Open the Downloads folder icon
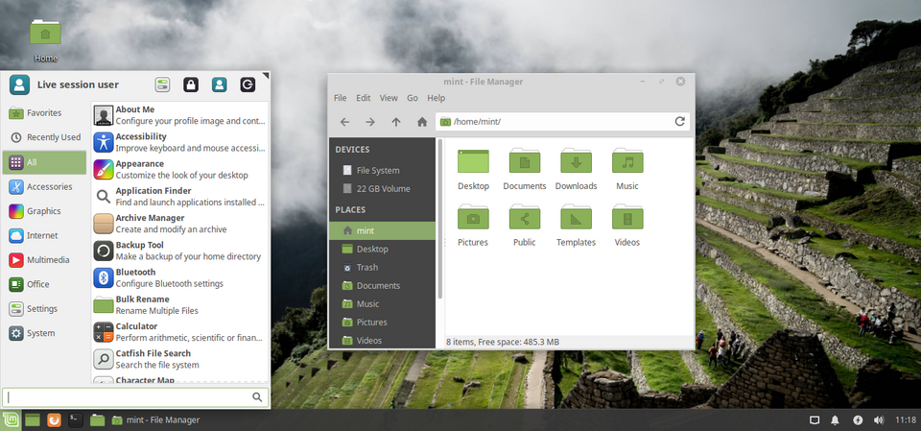The image size is (921, 431). tap(576, 170)
